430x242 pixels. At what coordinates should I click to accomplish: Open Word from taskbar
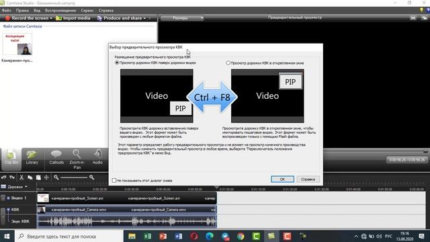coord(178,236)
